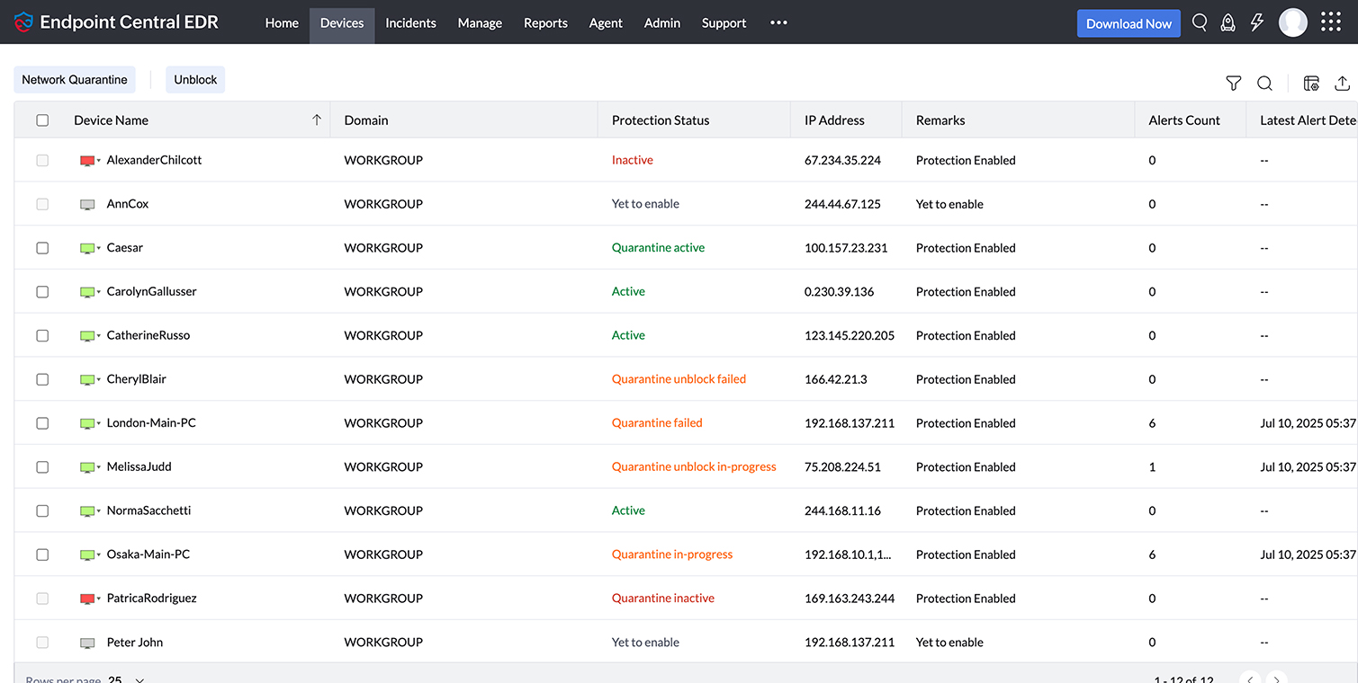Check the MelissaJudd row checkbox
The height and width of the screenshot is (683, 1358).
[42, 466]
